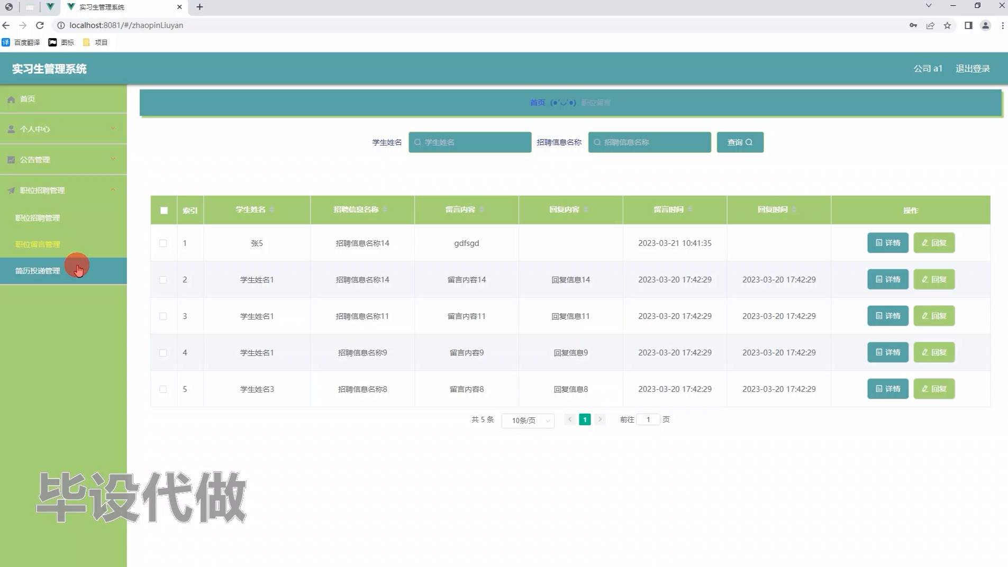Close the 实习生管理系统 tab
This screenshot has width=1008, height=567.
179,7
